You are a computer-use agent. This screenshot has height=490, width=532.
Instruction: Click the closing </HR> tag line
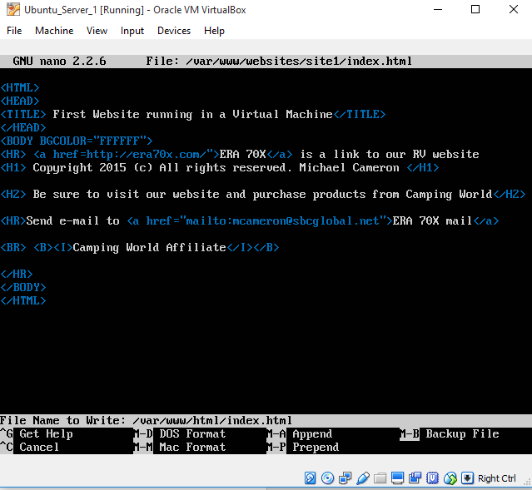tap(17, 274)
